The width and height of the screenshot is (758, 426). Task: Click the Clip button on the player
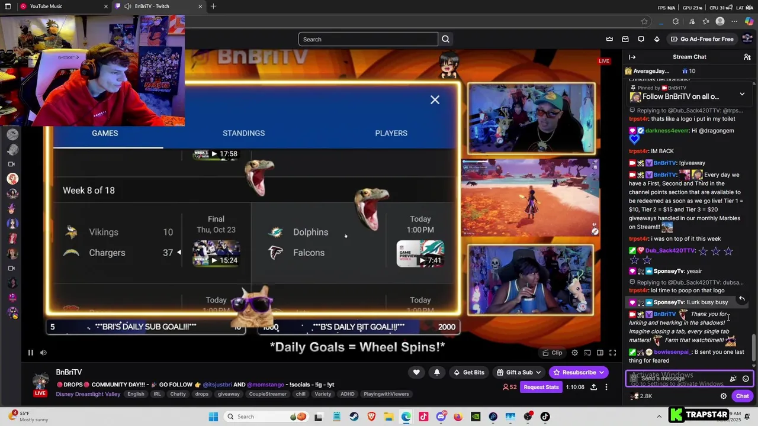coord(552,353)
